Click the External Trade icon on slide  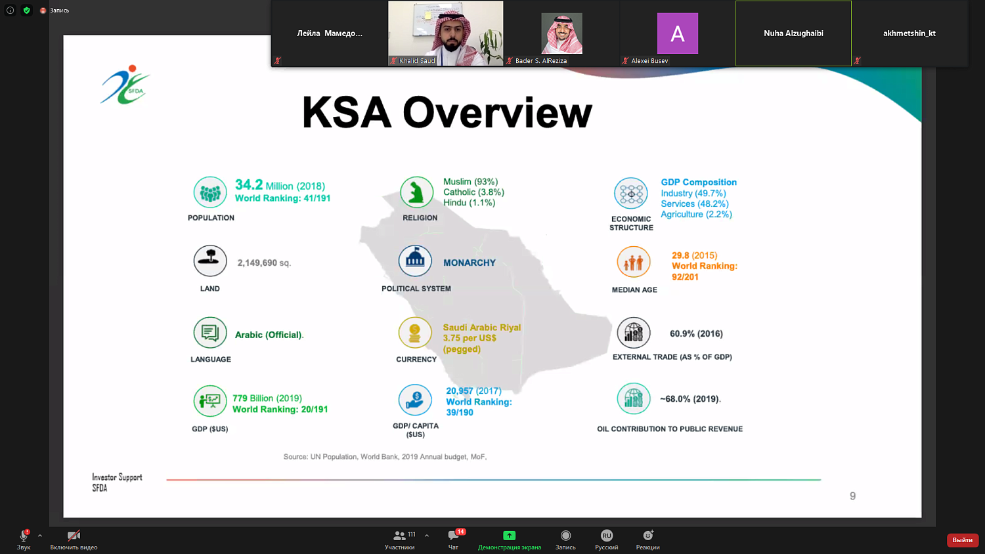click(634, 333)
